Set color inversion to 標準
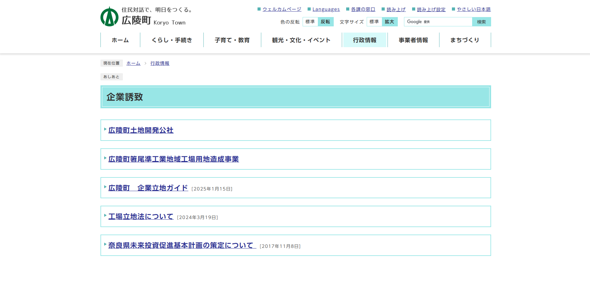 point(310,22)
